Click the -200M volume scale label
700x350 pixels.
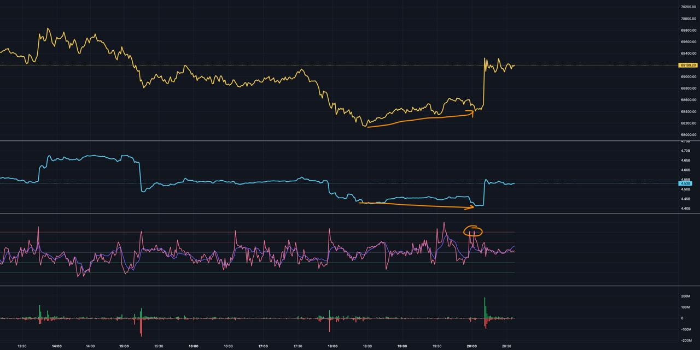[x=685, y=340]
